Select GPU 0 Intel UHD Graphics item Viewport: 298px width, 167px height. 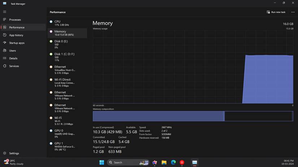(67, 134)
